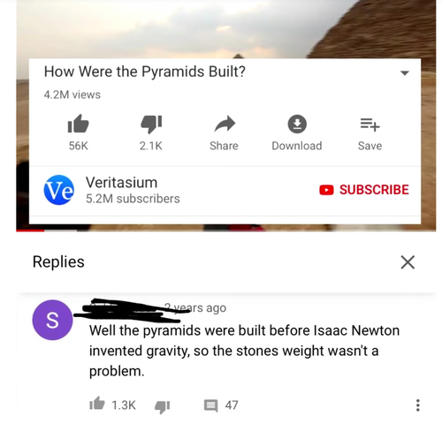The height and width of the screenshot is (424, 442).
Task: Select the 5.2M subscribers text
Action: pos(133,199)
